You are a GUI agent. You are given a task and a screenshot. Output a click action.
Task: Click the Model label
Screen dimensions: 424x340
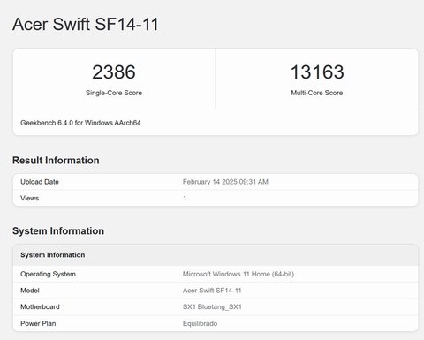pyautogui.click(x=30, y=291)
